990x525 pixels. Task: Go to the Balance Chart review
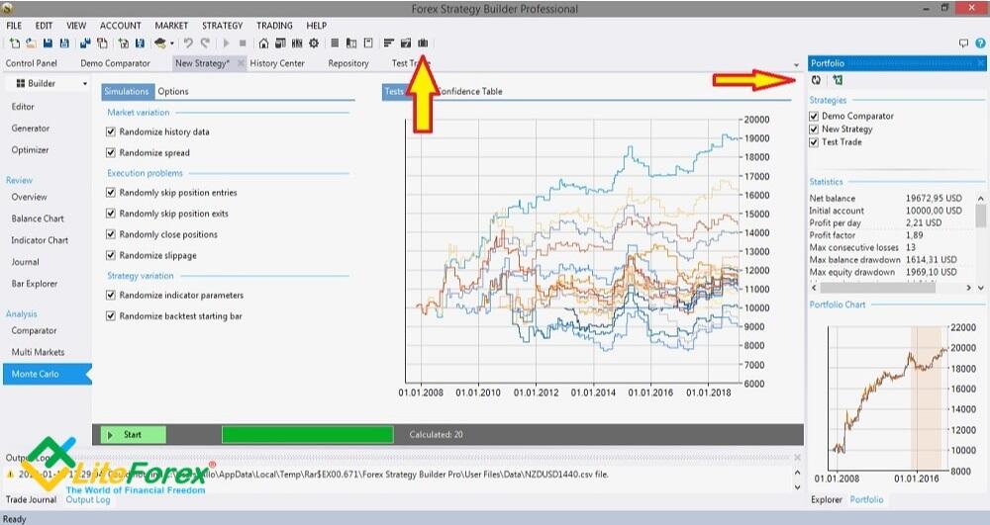(38, 219)
